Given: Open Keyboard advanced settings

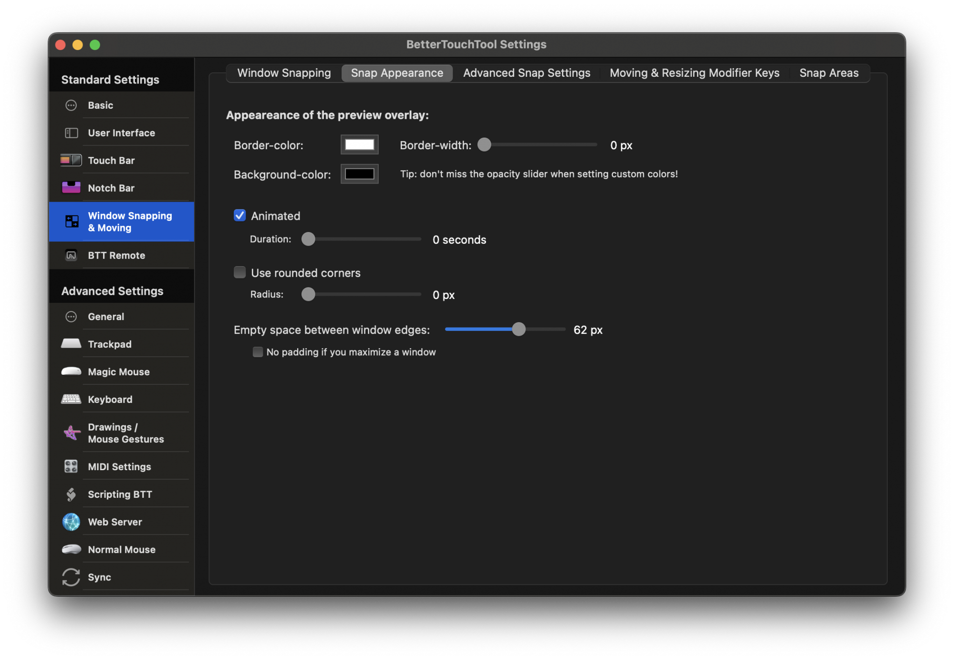Looking at the screenshot, I should 121,399.
